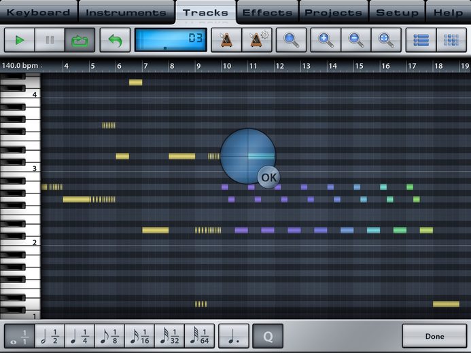Open the Instruments tab
The image size is (471, 353).
click(x=126, y=13)
